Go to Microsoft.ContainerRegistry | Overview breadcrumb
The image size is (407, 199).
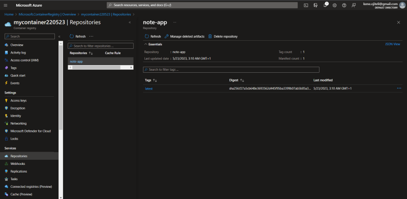(x=47, y=15)
